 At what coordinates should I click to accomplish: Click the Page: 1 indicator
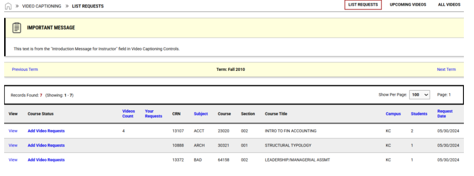(444, 95)
